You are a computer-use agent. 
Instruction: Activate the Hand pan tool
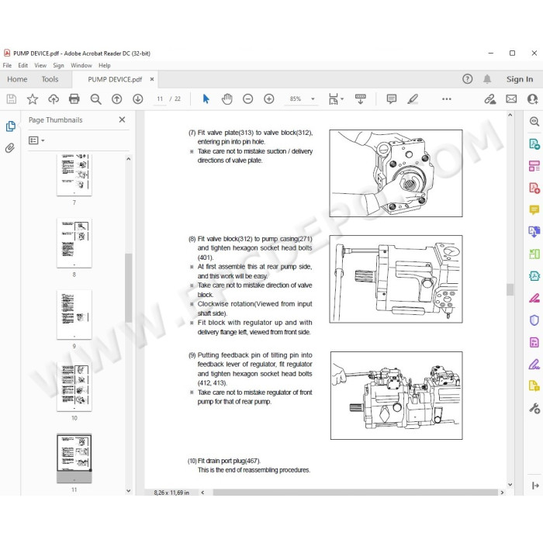227,99
